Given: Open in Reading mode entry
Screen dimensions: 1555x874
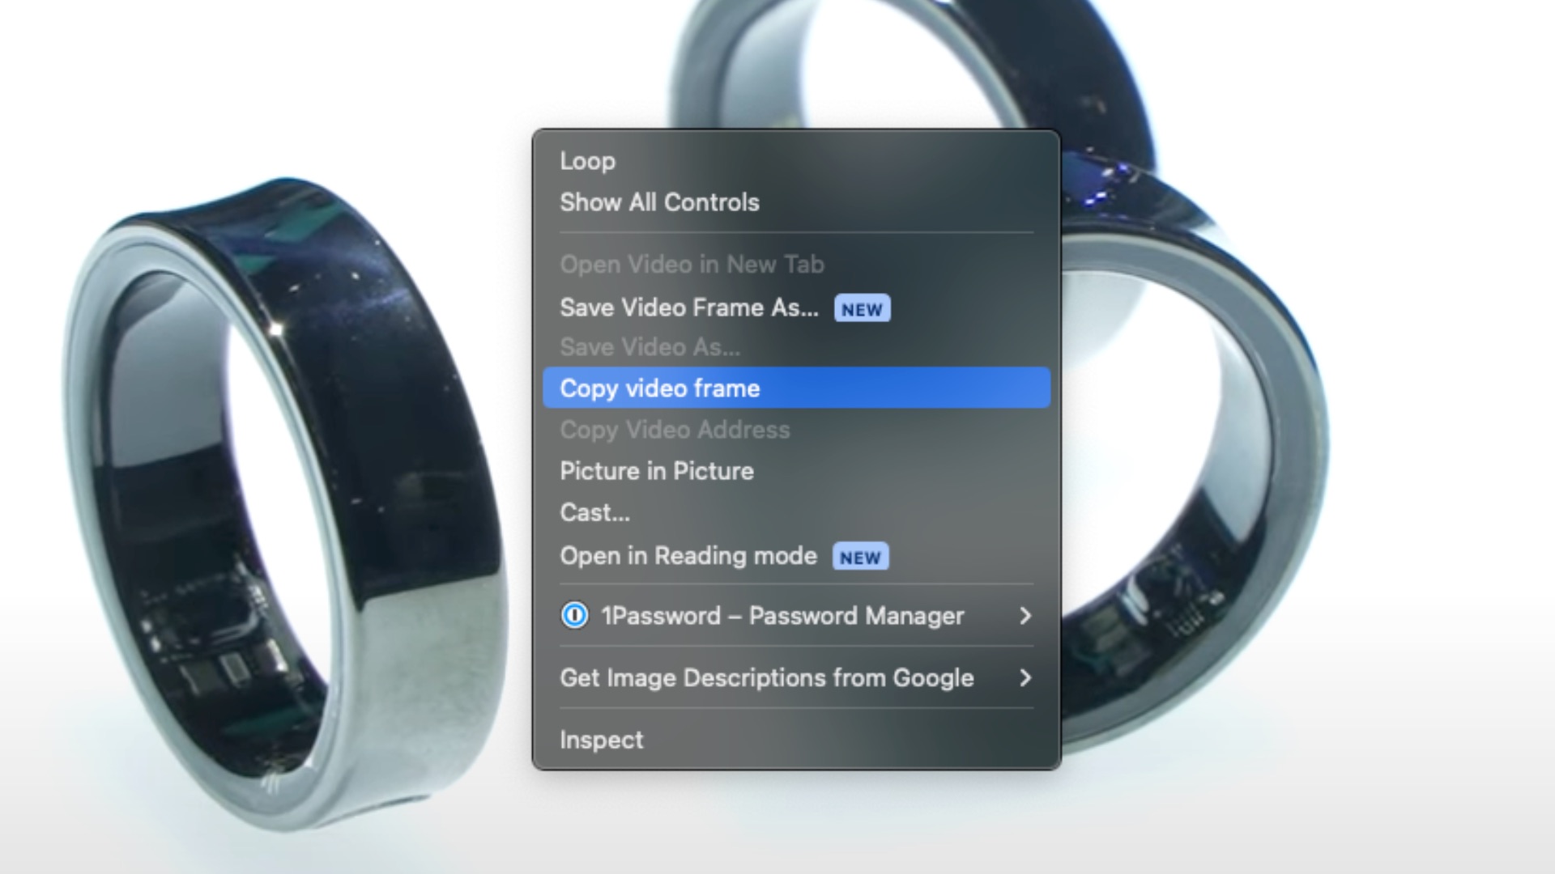Looking at the screenshot, I should [688, 557].
